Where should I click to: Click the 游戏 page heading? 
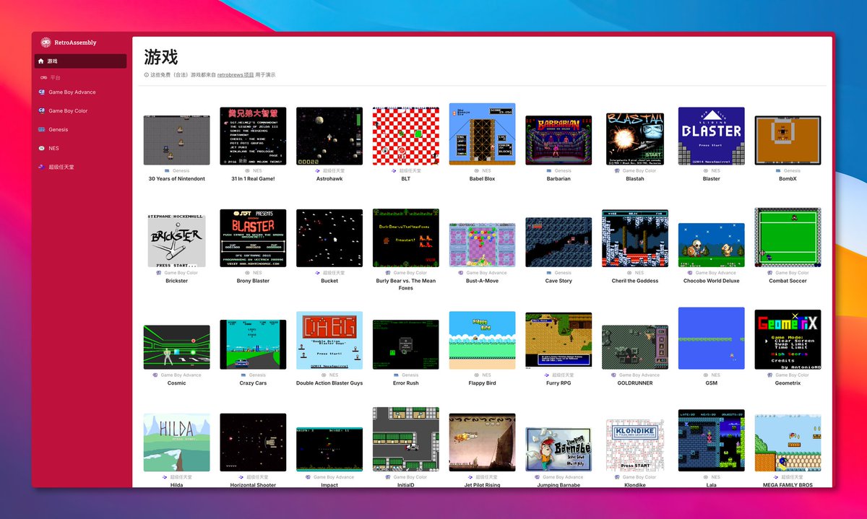(161, 56)
